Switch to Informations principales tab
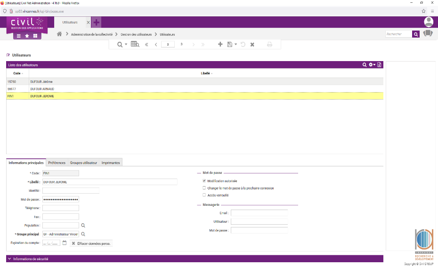Viewport: 438px width, 266px height. [x=26, y=163]
